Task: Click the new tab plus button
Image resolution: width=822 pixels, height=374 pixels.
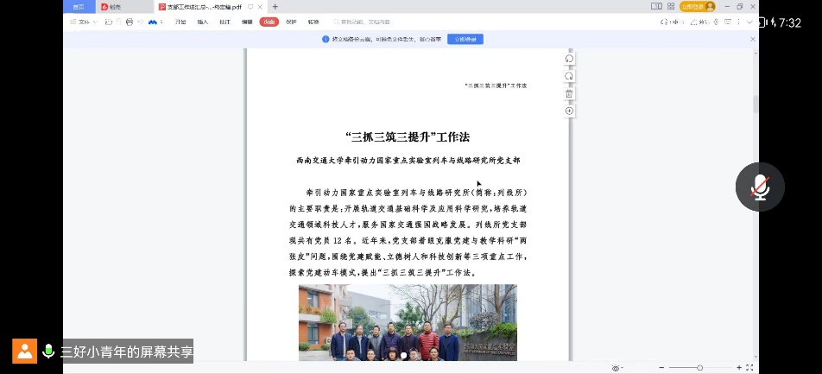Action: click(x=275, y=6)
